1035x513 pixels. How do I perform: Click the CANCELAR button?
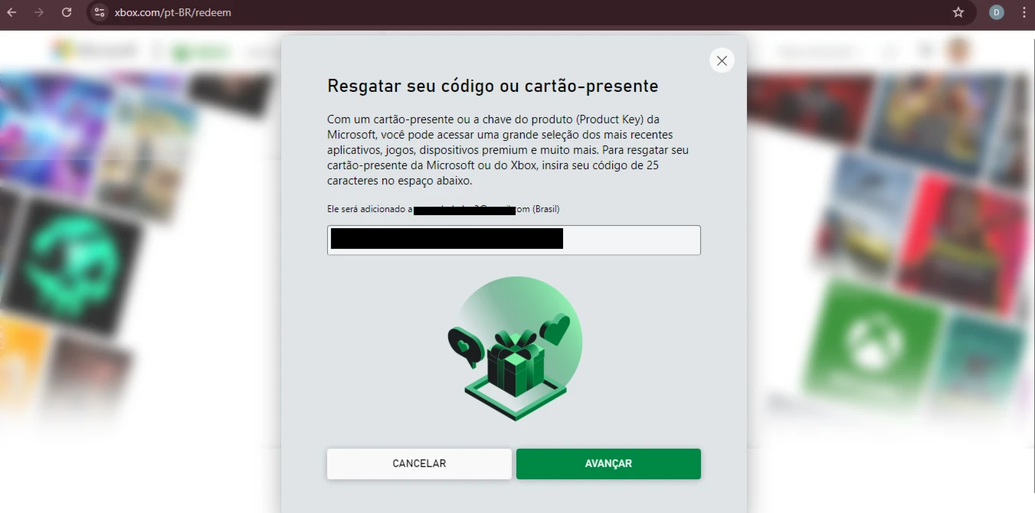(419, 464)
